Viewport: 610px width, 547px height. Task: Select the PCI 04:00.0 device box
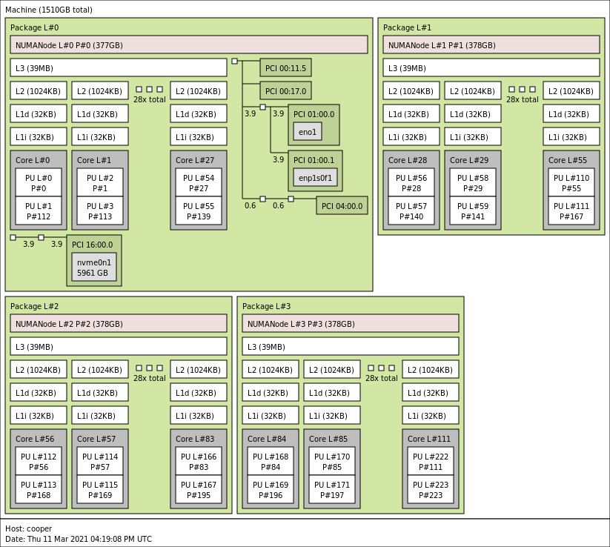pyautogui.click(x=342, y=206)
